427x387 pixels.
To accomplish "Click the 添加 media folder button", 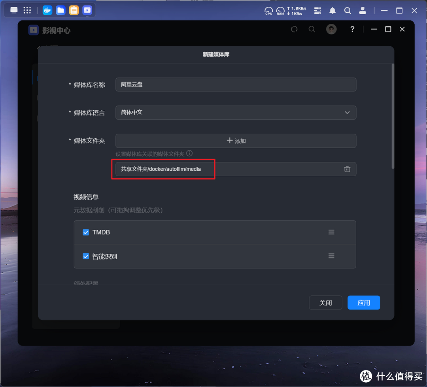I will coord(236,141).
